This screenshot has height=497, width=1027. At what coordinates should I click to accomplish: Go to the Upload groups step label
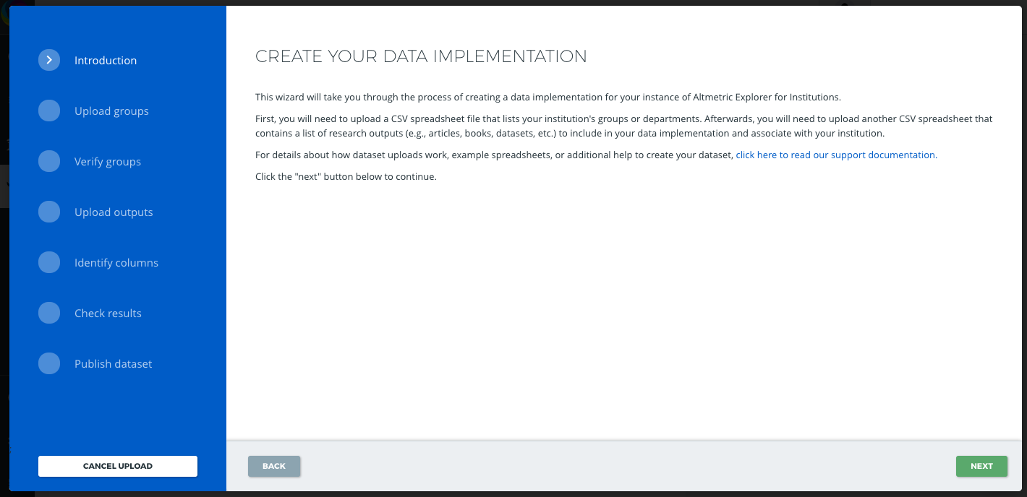coord(111,111)
